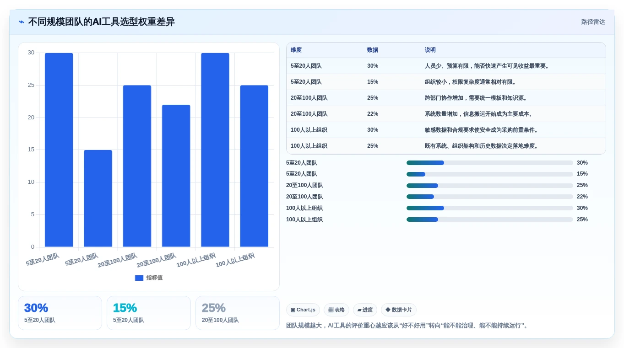Screen dimensions: 624x348
Task: Click the chart bar for 20至100人团队 reaching 25
Action: tap(137, 166)
